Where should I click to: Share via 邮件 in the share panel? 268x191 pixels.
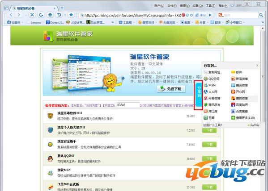tap(237, 72)
